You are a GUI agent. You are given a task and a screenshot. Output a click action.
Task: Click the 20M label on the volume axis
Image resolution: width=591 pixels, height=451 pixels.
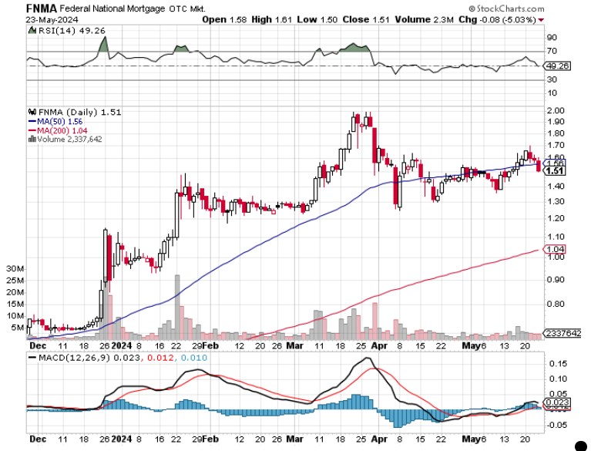pyautogui.click(x=15, y=292)
